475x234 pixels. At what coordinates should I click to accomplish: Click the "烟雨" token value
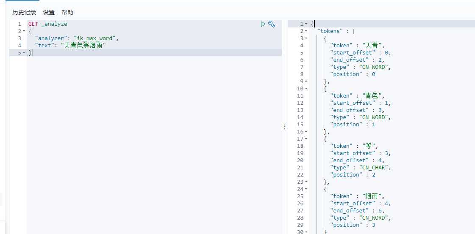pyautogui.click(x=371, y=196)
